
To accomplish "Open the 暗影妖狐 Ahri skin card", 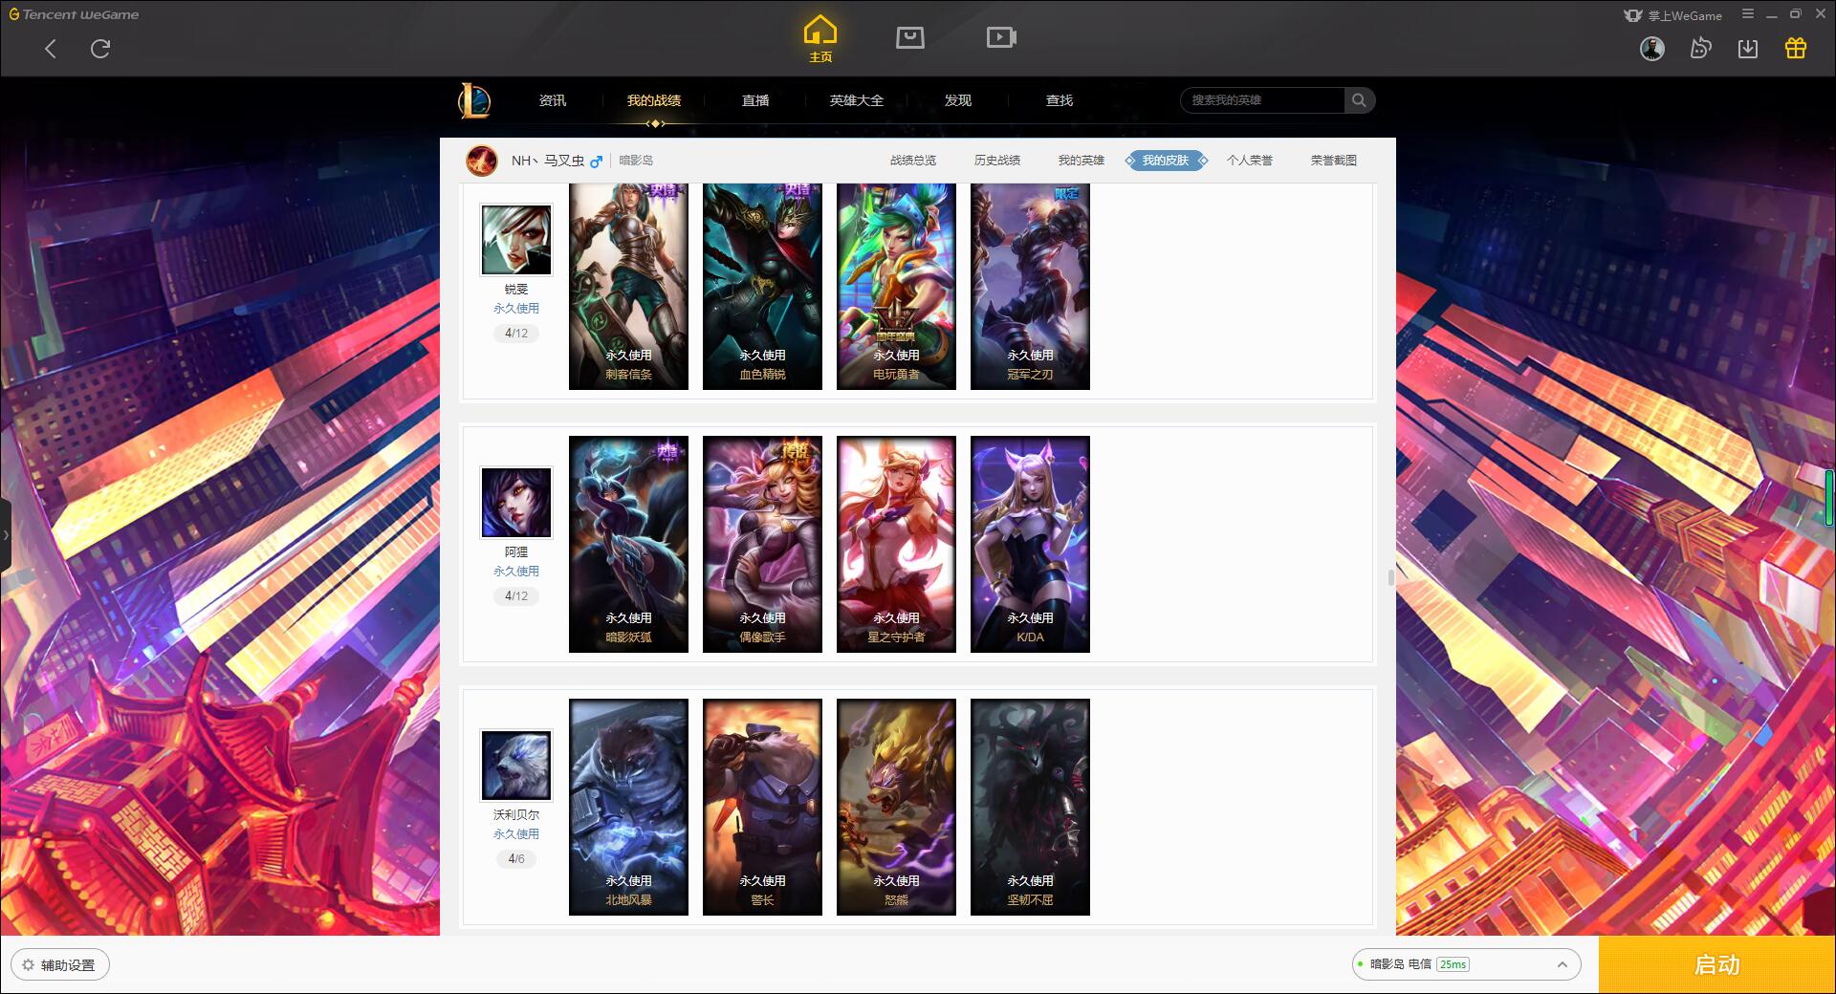I will [628, 545].
